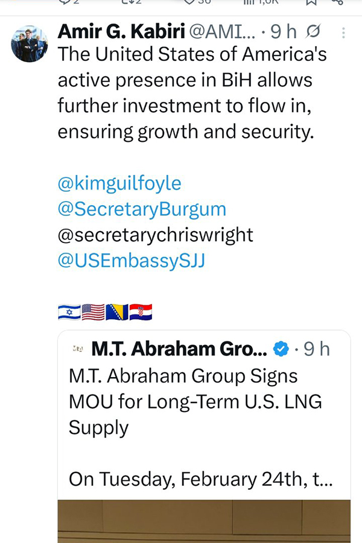Open the M.T. Abraham Gro... account name
The height and width of the screenshot is (543, 362).
178,349
